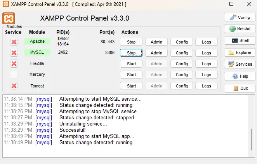Toggle FileZilla service install red X

[x=14, y=64]
